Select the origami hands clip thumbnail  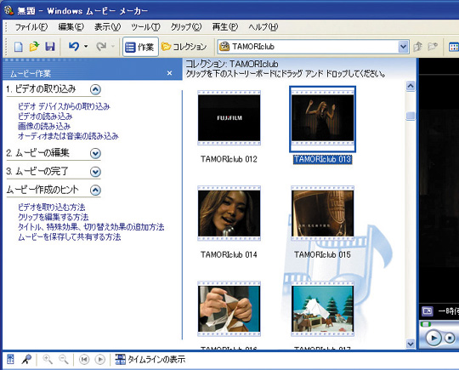coord(229,309)
